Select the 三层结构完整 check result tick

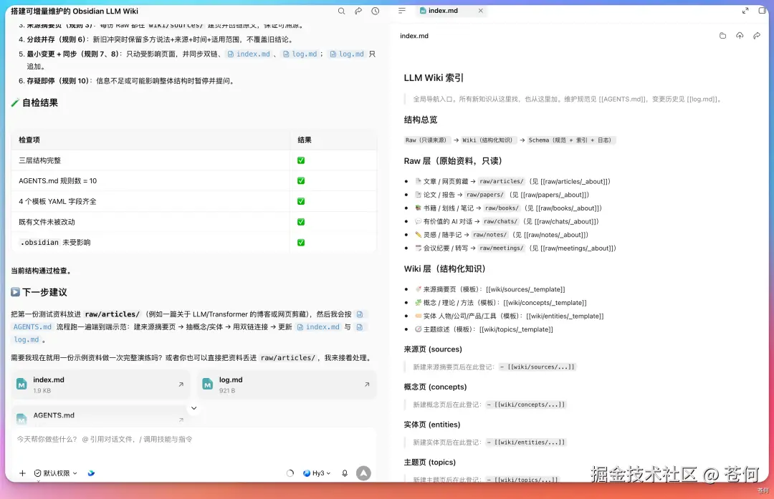(x=301, y=160)
